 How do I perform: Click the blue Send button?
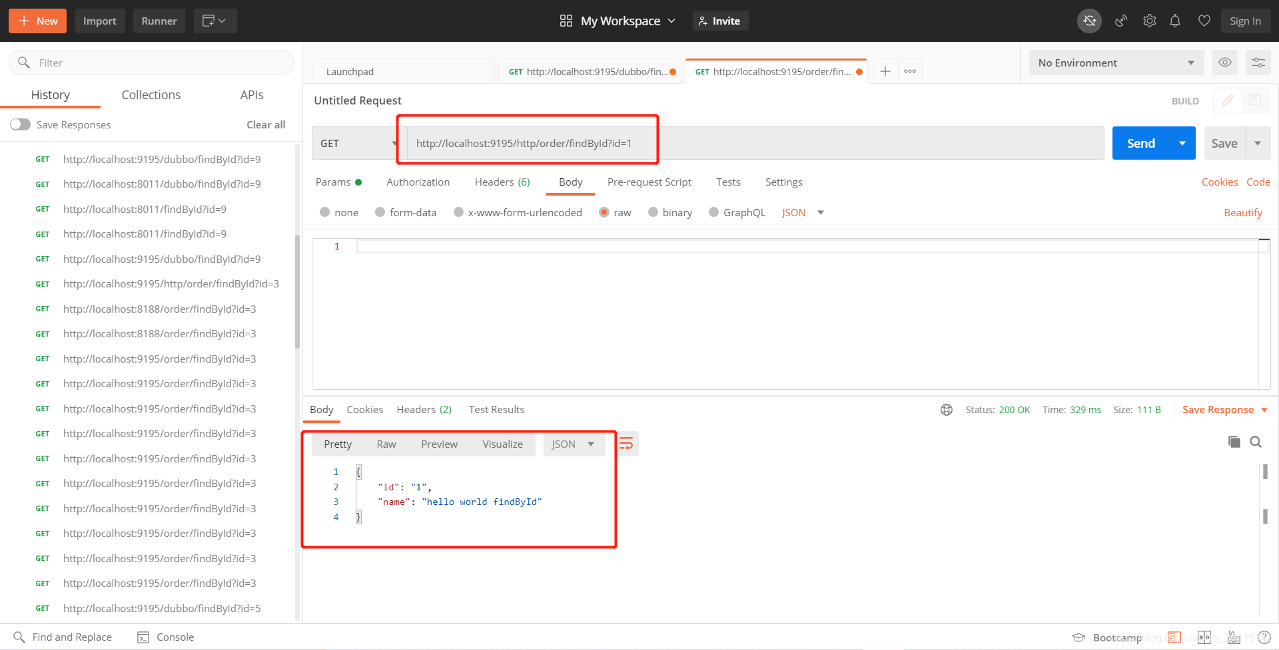tap(1140, 143)
